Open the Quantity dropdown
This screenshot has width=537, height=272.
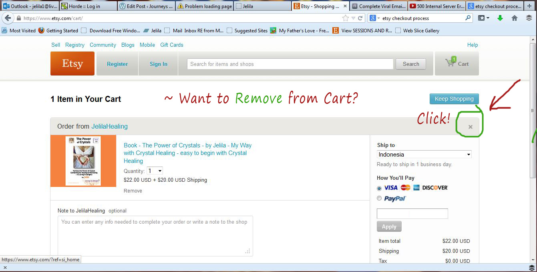click(x=155, y=171)
